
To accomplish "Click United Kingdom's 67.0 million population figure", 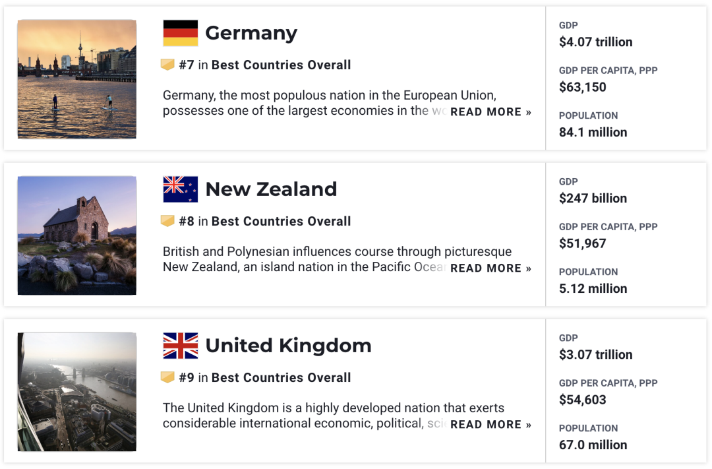I will click(x=593, y=445).
